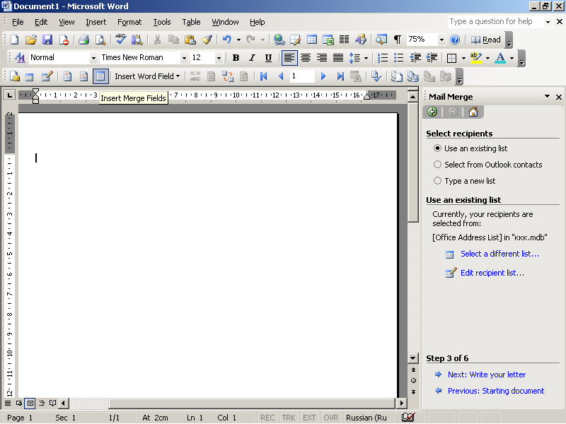Toggle underline formatting
This screenshot has width=566, height=424.
tap(268, 58)
